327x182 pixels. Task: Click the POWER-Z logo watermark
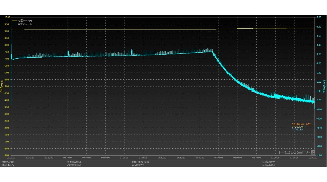click(297, 152)
